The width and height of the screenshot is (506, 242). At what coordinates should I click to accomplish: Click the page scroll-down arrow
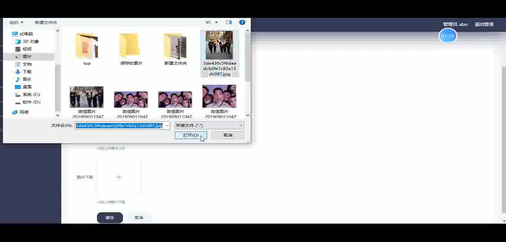point(504,221)
